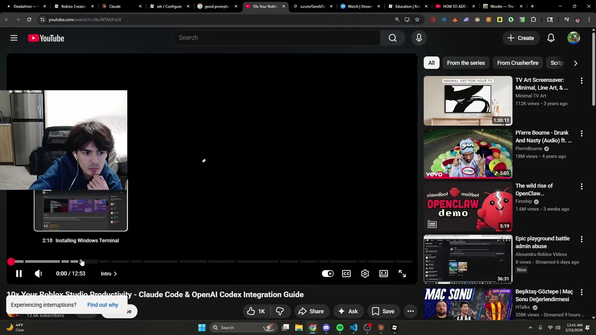This screenshot has height=335, width=596.
Task: Save the video to a playlist
Action: (383, 311)
